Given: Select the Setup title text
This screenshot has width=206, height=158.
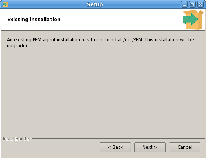Looking at the screenshot, I should pos(95,4).
